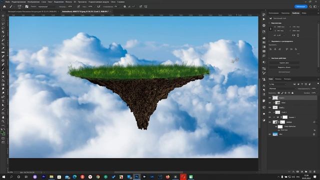Image resolution: width=320 pixels, height=180 pixels.
Task: Collapse the Transform section in Properties
Action: [269, 23]
